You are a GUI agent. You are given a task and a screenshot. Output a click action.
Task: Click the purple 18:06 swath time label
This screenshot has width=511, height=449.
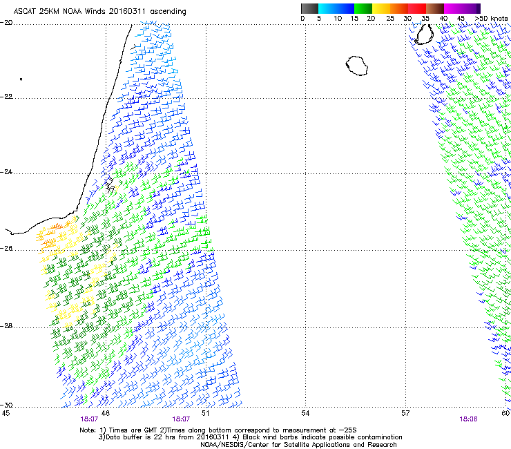pos(468,419)
